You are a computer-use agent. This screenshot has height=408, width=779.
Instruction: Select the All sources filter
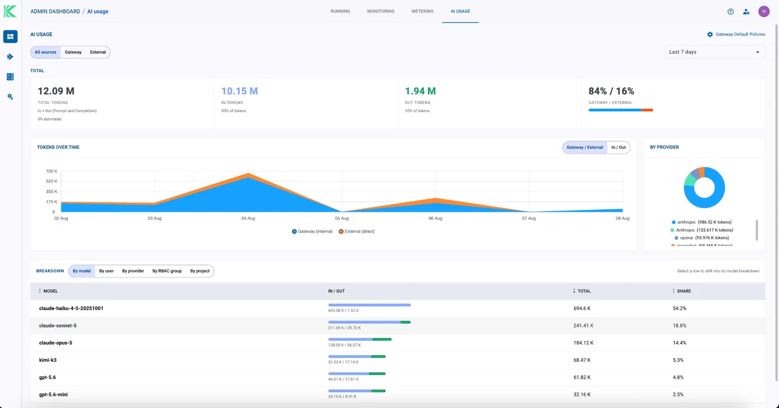[x=46, y=52]
